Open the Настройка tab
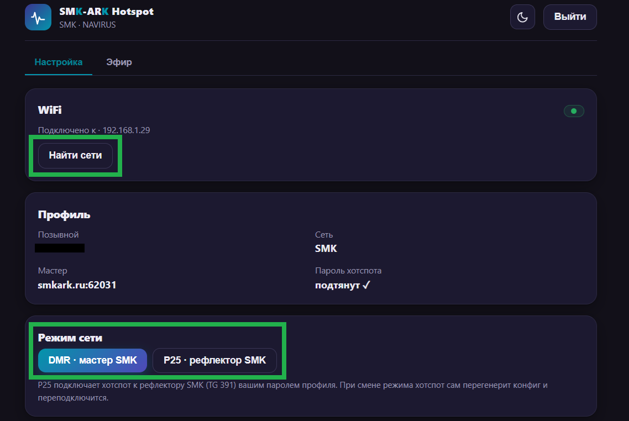Screen dimensions: 629x421 [x=59, y=62]
